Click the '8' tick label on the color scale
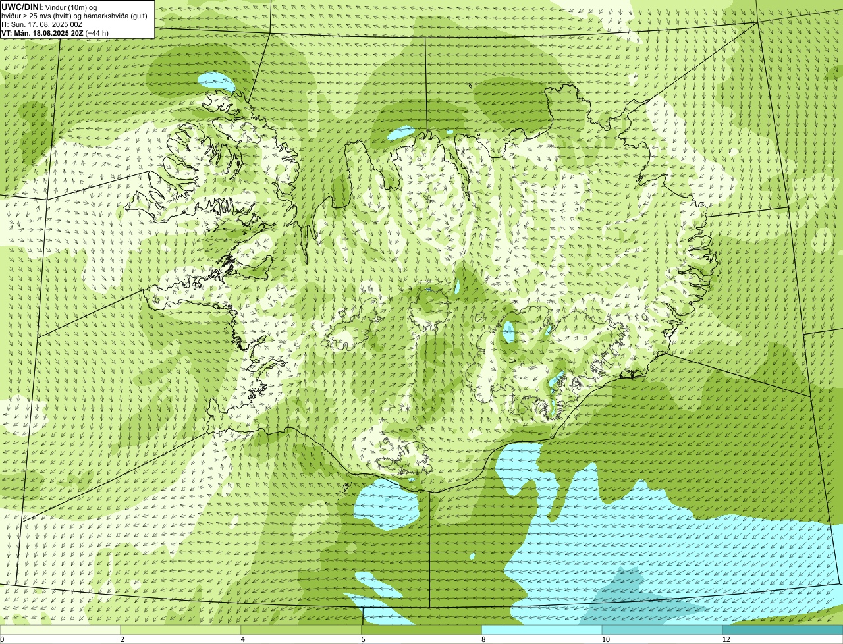The image size is (843, 644). 483,639
